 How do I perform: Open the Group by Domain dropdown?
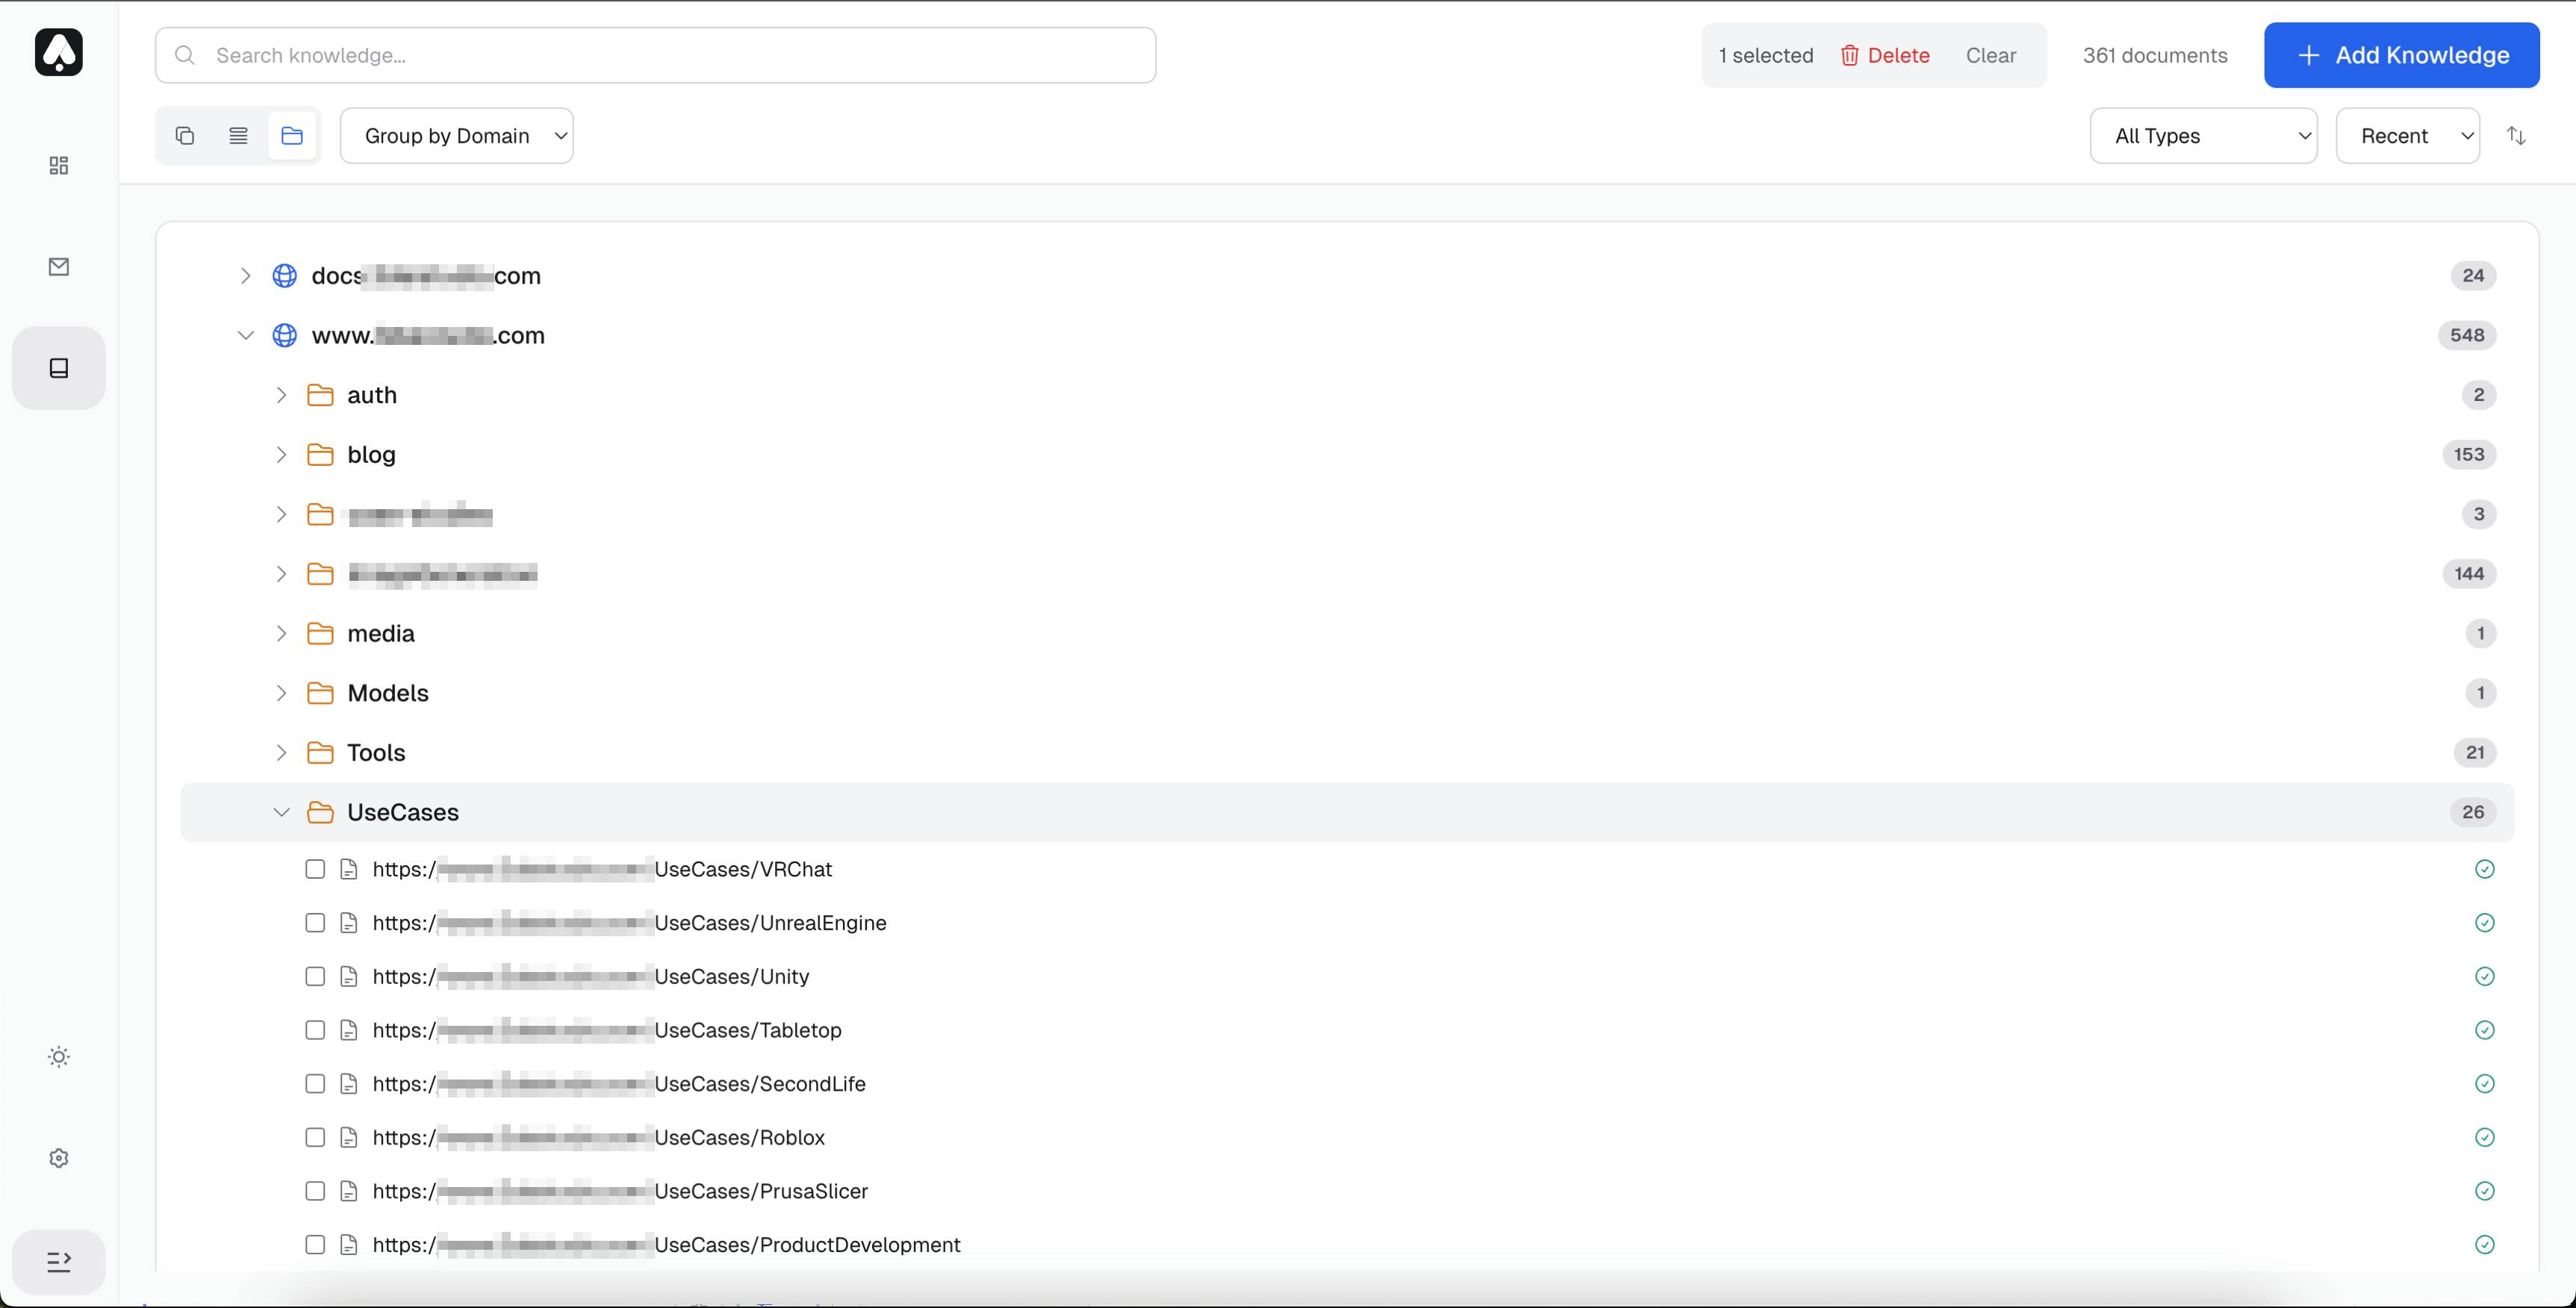pyautogui.click(x=457, y=135)
